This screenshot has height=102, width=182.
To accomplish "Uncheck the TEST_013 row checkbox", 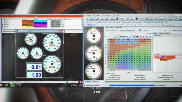I will click(3, 23).
